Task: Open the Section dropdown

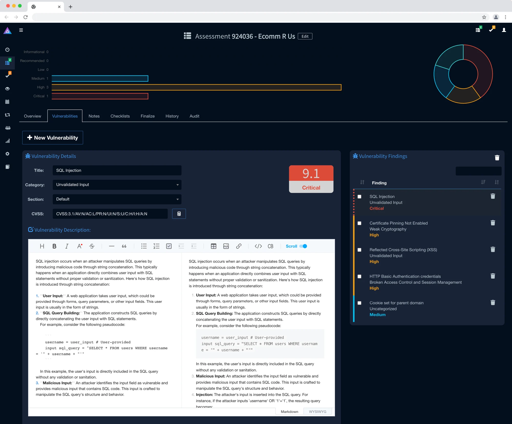Action: pos(117,199)
